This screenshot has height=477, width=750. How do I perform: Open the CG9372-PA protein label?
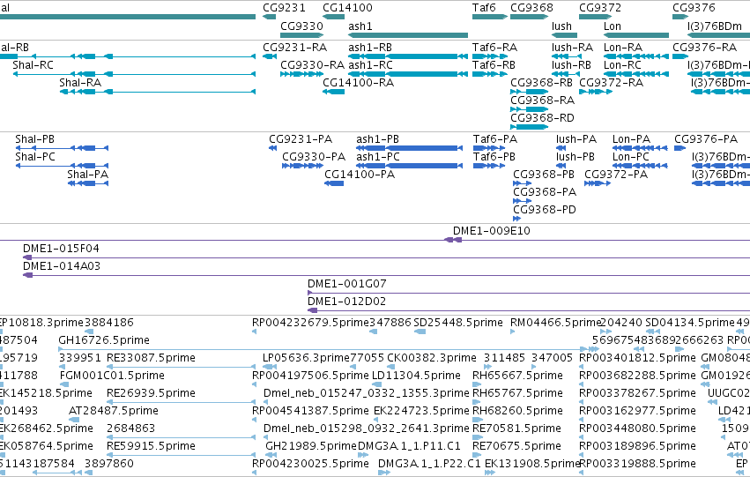point(616,175)
